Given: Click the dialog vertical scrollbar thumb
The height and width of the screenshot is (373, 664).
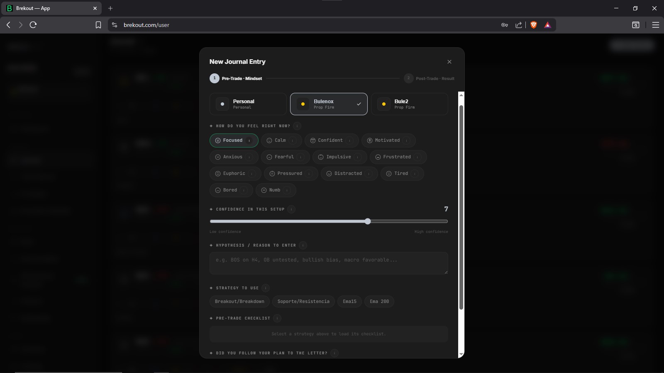Looking at the screenshot, I should pos(461,207).
